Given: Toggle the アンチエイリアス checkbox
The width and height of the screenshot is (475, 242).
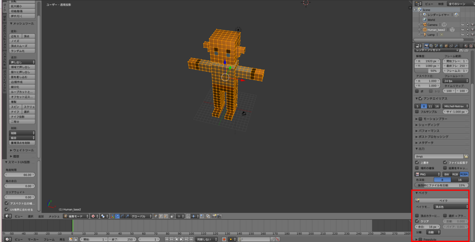Looking at the screenshot, I should point(420,99).
